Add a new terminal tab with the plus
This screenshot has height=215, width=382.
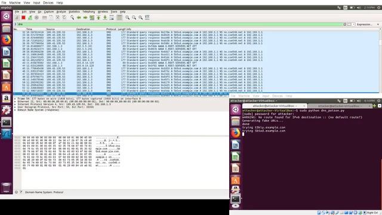374,106
